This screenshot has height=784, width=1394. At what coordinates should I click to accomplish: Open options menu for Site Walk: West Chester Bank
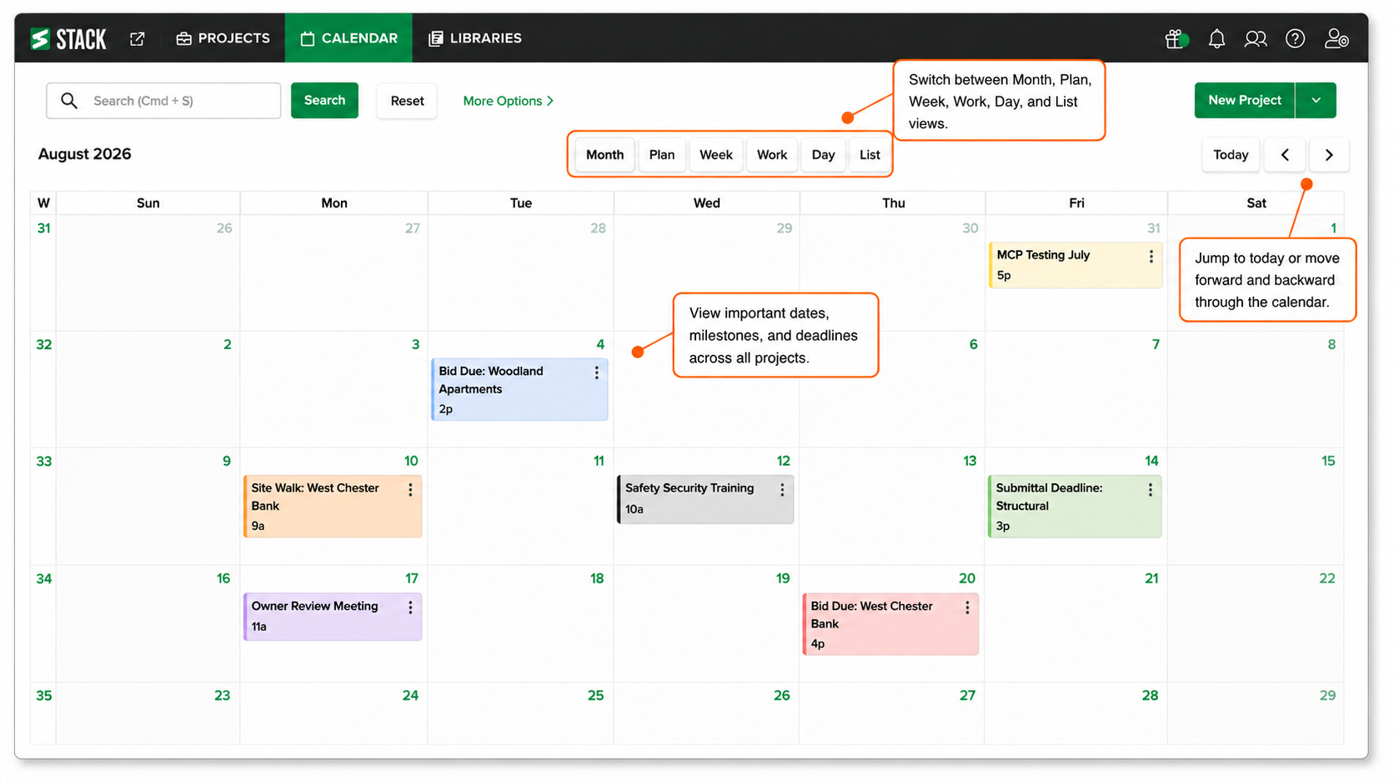coord(410,490)
